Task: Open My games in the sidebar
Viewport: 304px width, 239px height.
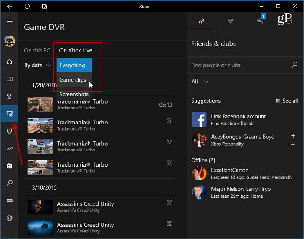Action: [x=10, y=79]
